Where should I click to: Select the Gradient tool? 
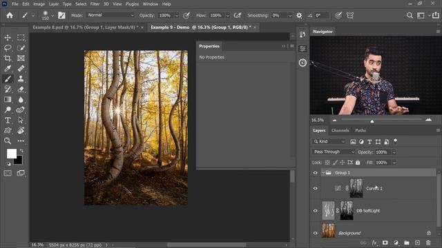8,99
